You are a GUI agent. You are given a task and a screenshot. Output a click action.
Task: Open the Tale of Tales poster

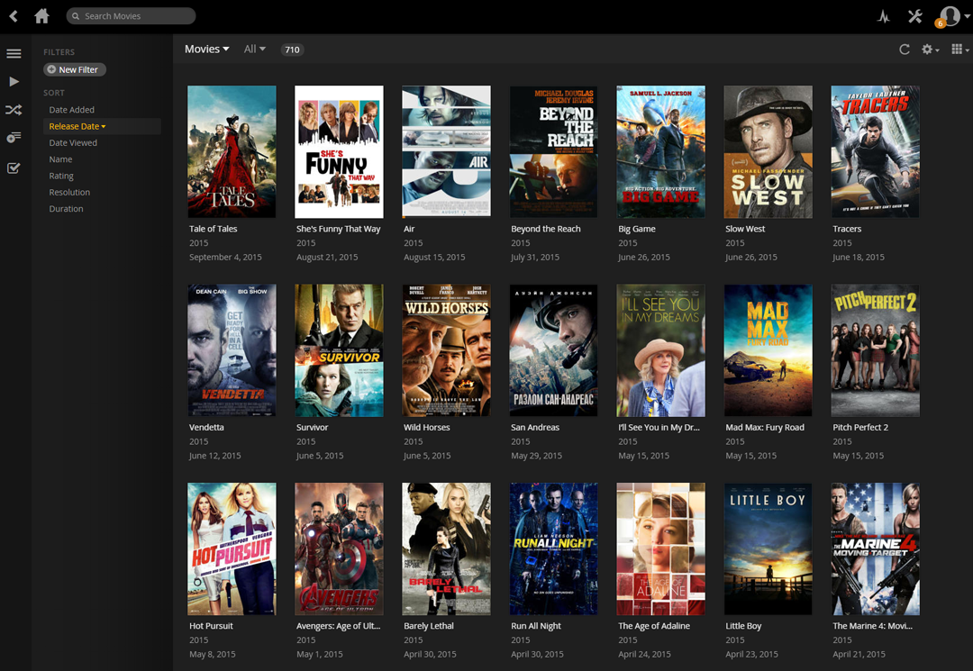(x=232, y=152)
